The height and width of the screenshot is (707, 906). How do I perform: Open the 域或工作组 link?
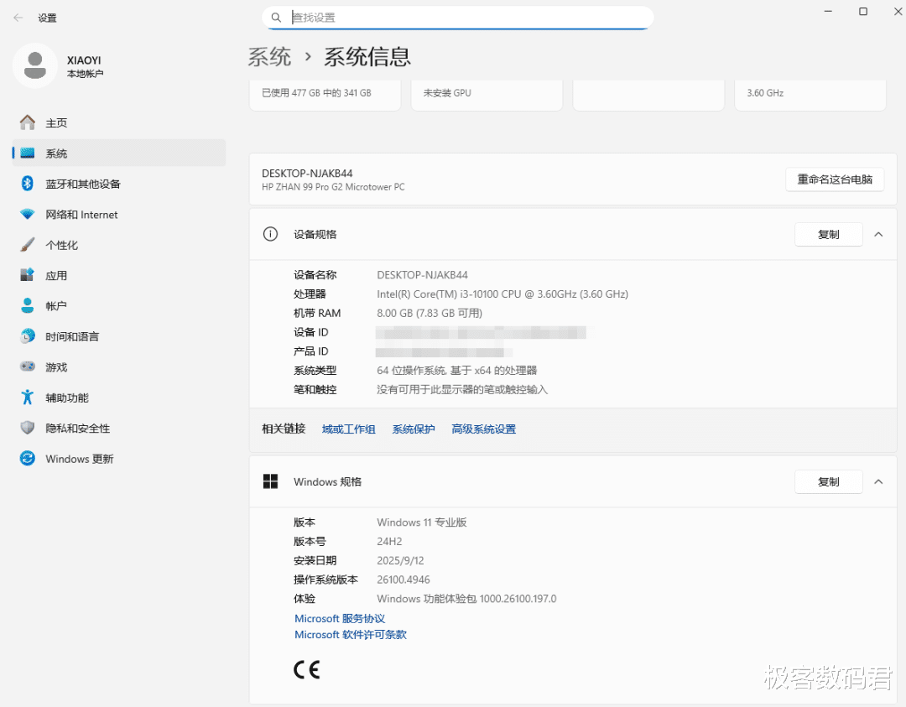click(348, 429)
